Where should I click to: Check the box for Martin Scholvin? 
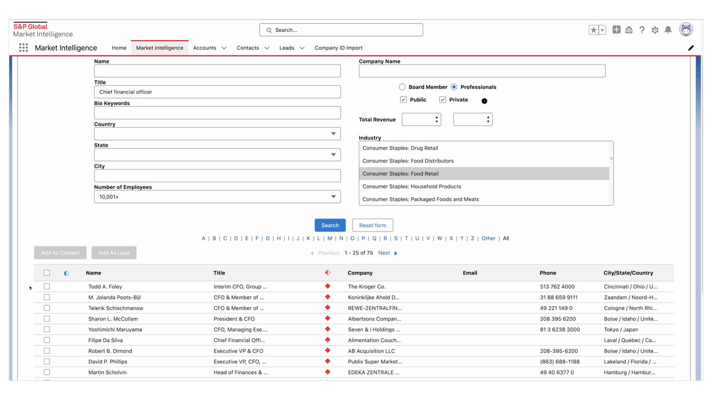click(47, 372)
